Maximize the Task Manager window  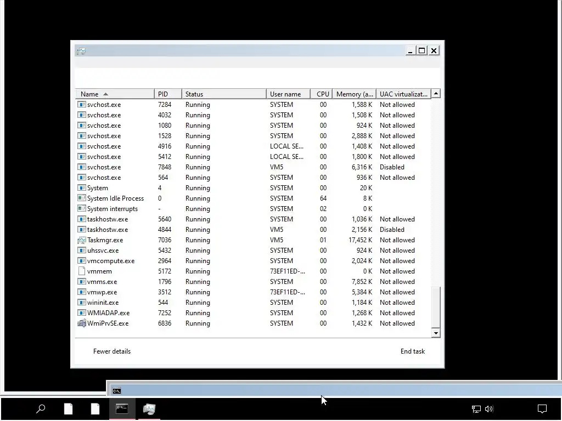pyautogui.click(x=422, y=51)
